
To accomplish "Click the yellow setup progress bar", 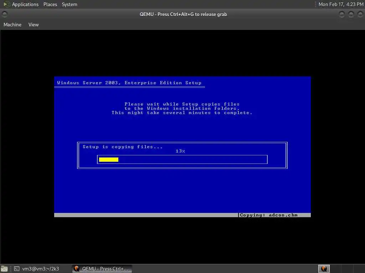I will (109, 160).
